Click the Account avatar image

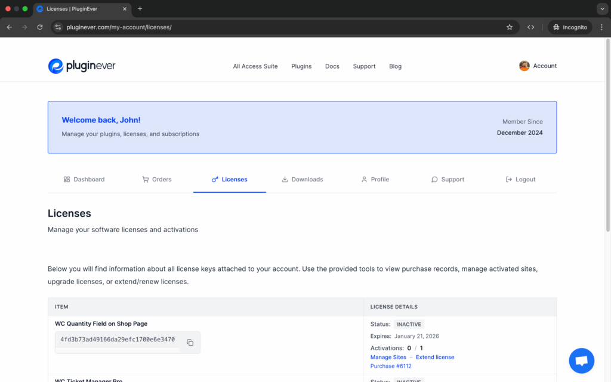(x=524, y=66)
